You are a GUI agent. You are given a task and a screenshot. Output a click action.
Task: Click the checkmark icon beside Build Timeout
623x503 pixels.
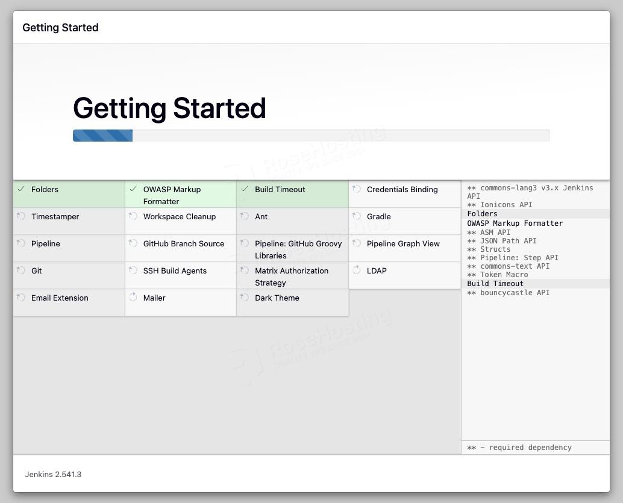point(245,189)
